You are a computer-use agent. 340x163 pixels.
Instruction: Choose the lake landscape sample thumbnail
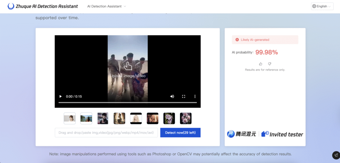pyautogui.click(x=86, y=118)
